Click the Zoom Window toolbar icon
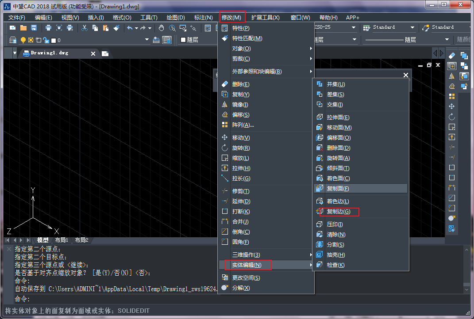This screenshot has height=319, width=474. (x=182, y=27)
